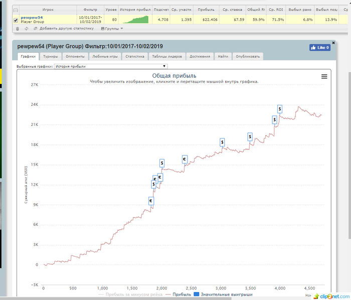Click the Facebook Like thumbs-up button
Image resolution: width=351 pixels, height=300 pixels.
point(320,48)
